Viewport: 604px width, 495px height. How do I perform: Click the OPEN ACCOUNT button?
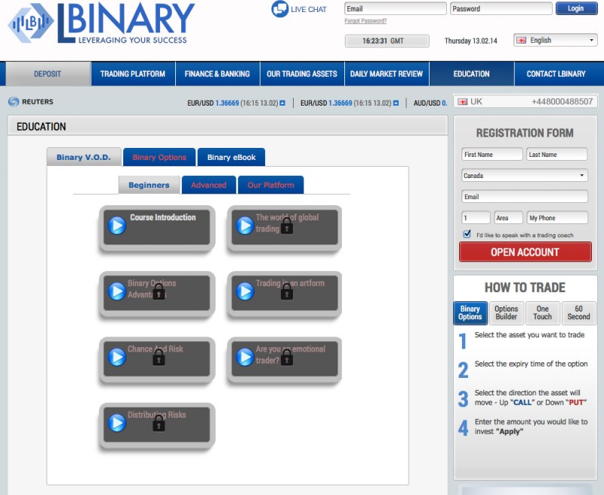coord(525,252)
